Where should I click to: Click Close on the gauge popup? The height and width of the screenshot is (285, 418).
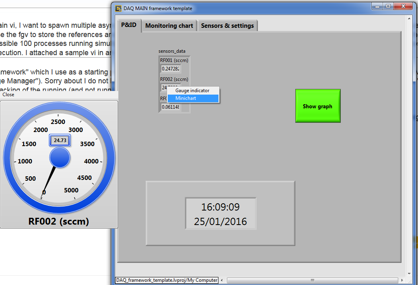(8, 95)
